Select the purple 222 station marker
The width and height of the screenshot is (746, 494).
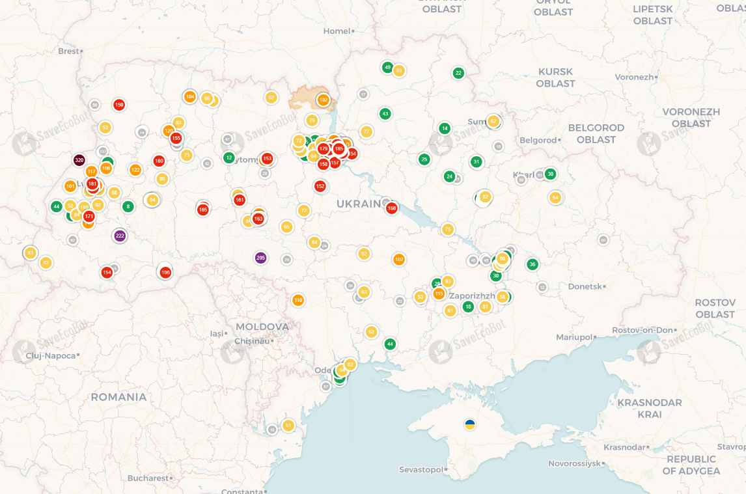click(119, 236)
